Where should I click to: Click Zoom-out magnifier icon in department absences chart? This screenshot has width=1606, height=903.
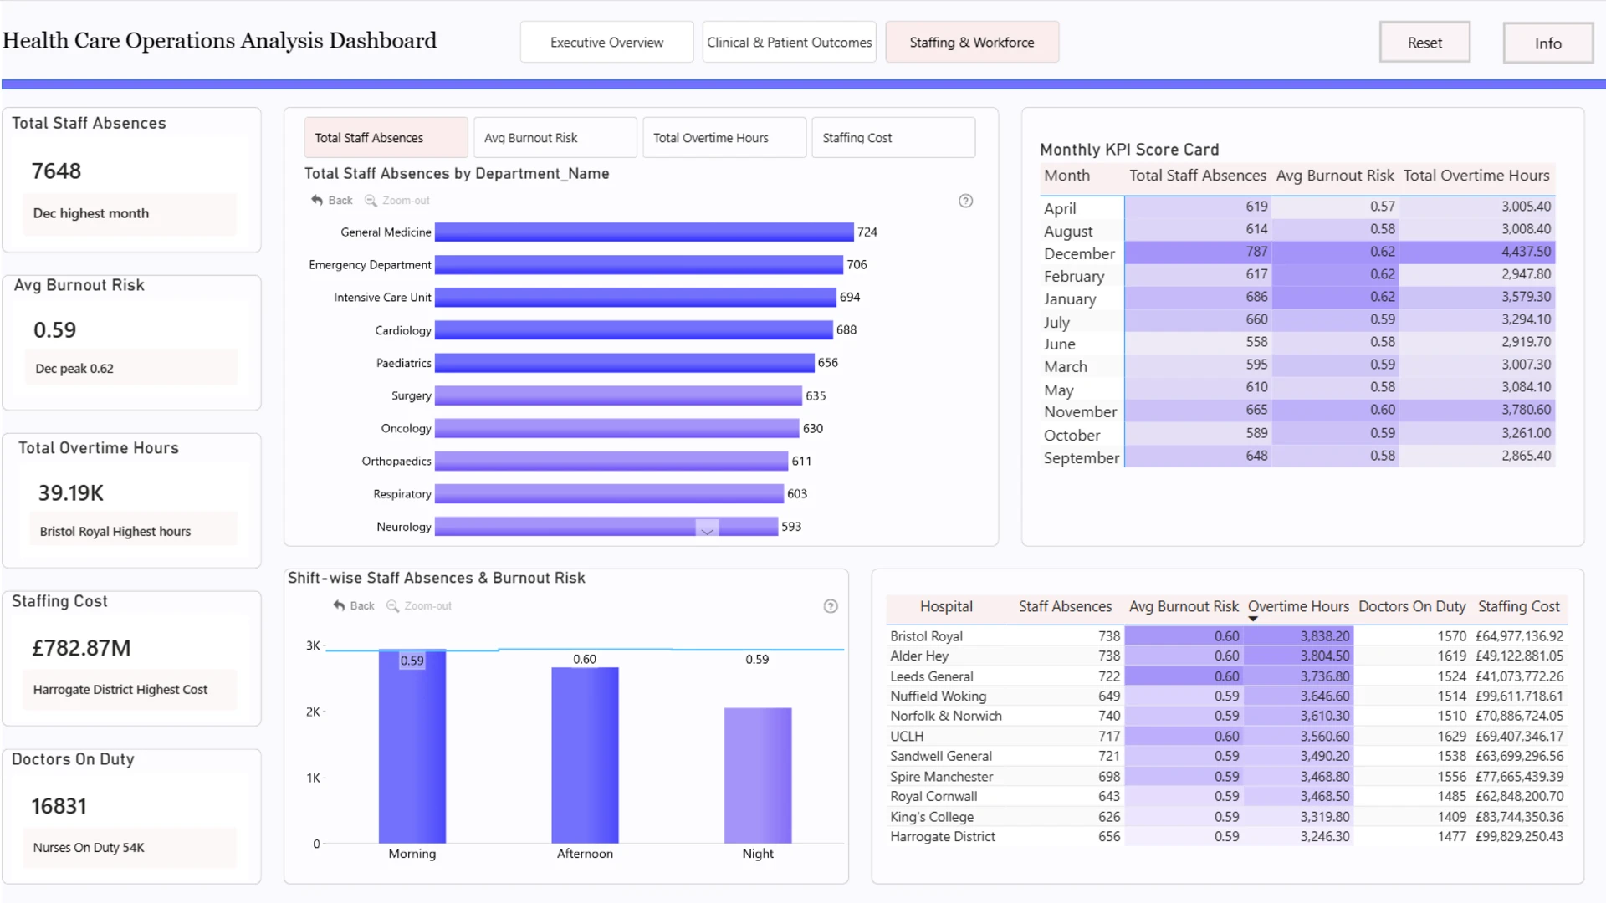click(371, 201)
